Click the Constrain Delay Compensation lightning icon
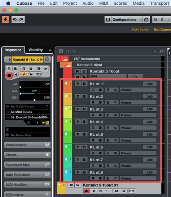The width and height of the screenshot is (171, 197). point(5,19)
